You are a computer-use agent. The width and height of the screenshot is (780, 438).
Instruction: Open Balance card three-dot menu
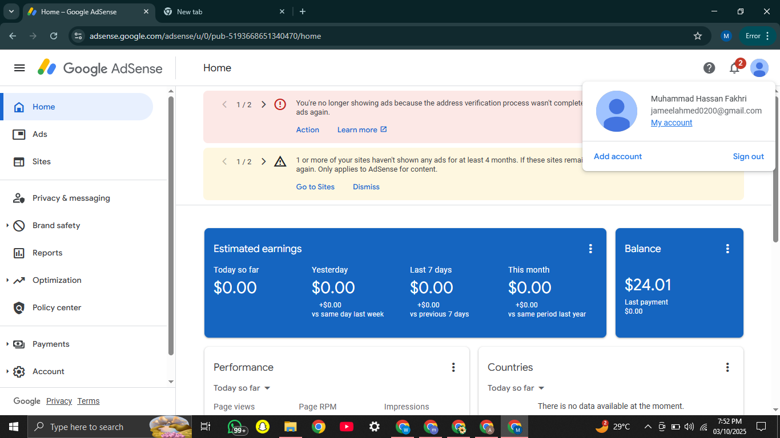[727, 249]
